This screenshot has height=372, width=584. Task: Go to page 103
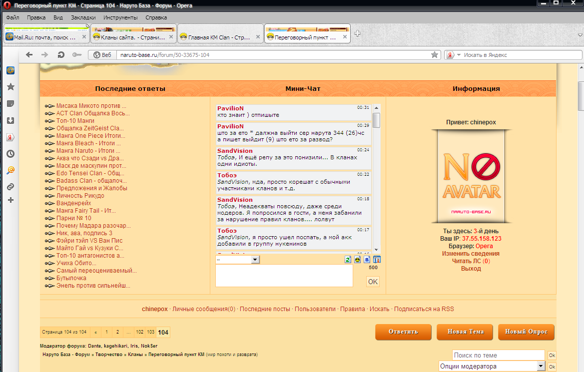[x=150, y=332]
